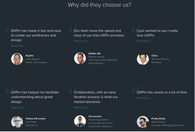
Task: Open Read more under PayPal testimonial
Action: 18,46
